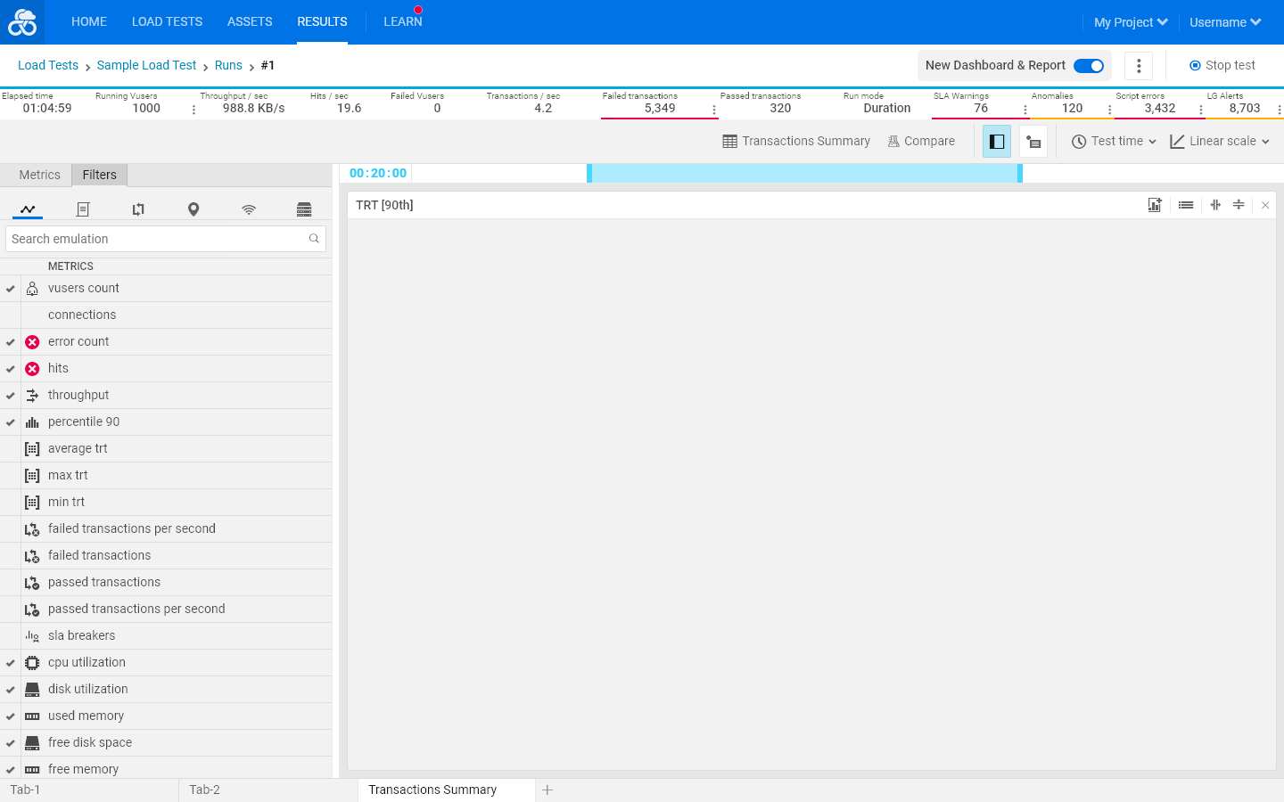Open the Sample Load Test breadcrumb link

[x=146, y=66]
